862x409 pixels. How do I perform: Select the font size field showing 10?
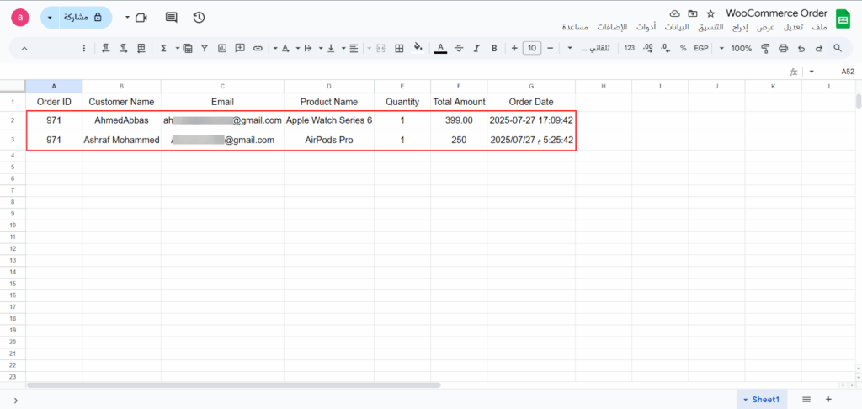[532, 48]
